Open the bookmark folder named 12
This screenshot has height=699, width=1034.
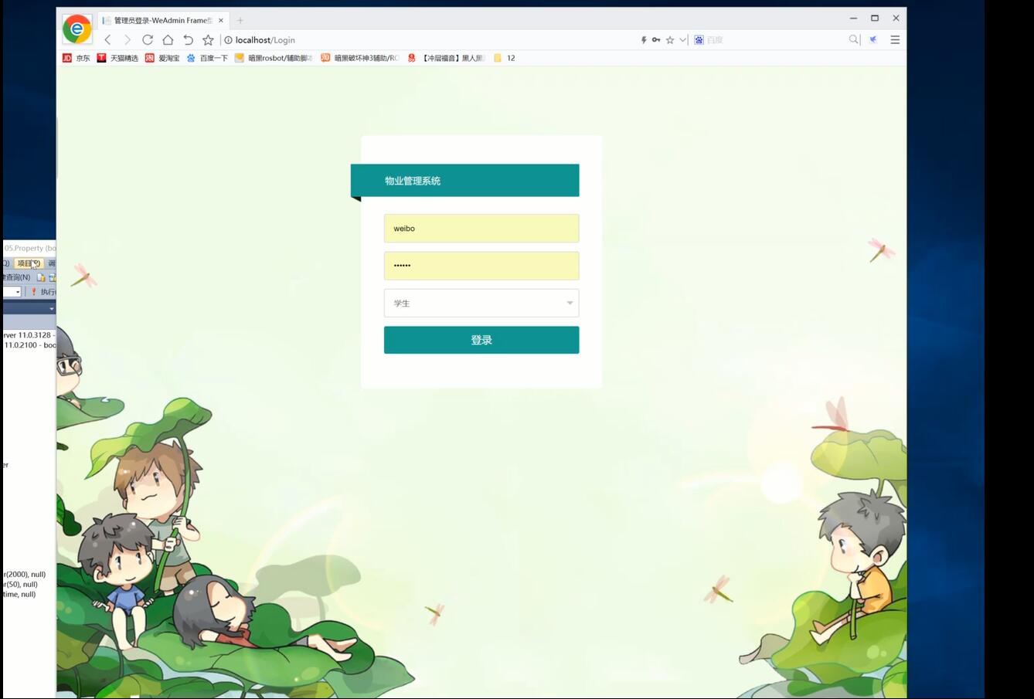(505, 58)
